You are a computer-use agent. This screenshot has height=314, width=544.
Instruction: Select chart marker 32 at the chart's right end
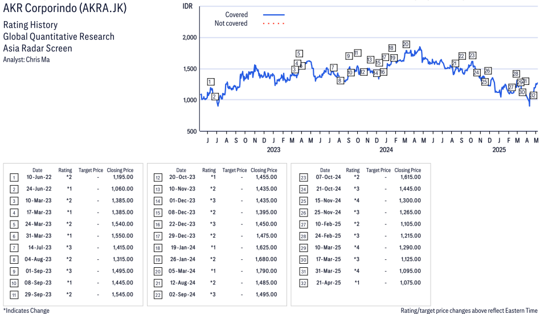pyautogui.click(x=533, y=95)
